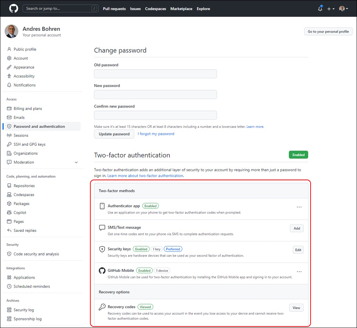Click Edit button for Security keys
The image size is (357, 328).
click(x=298, y=250)
